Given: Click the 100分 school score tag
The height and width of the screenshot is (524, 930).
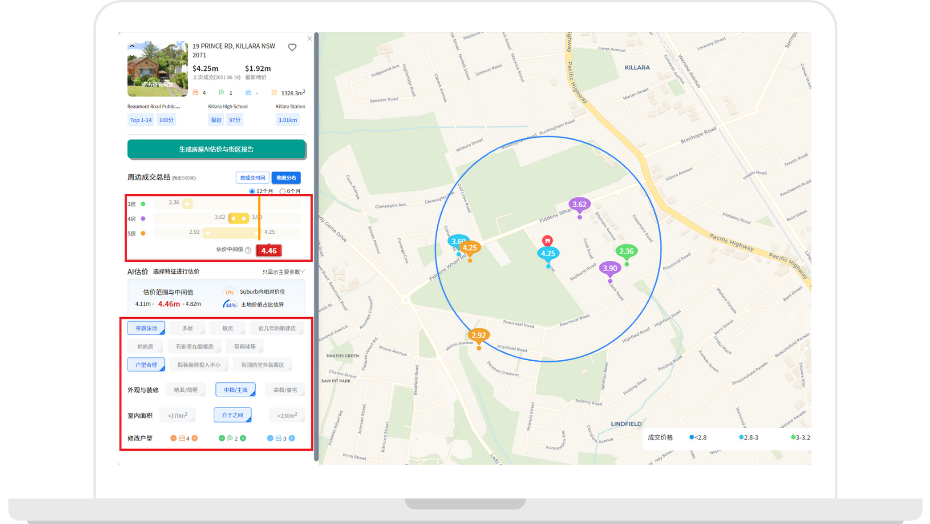Looking at the screenshot, I should point(166,120).
